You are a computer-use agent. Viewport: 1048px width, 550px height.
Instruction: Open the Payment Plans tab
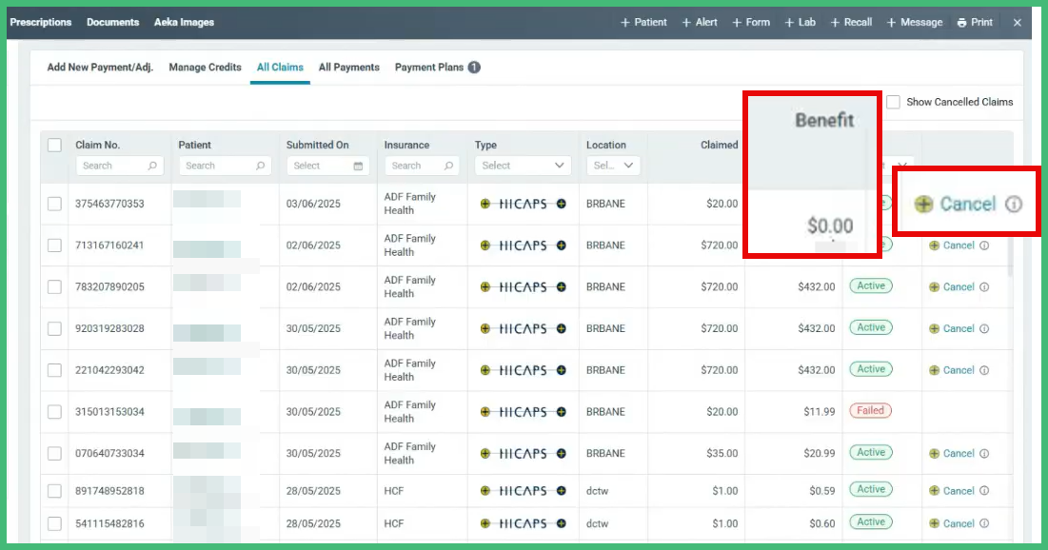point(437,67)
